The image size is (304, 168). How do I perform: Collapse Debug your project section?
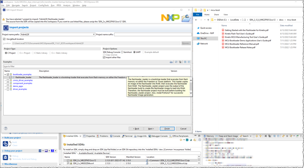pos(3,151)
